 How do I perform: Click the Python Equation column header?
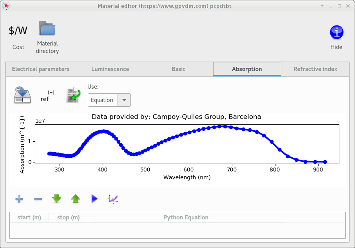186,217
